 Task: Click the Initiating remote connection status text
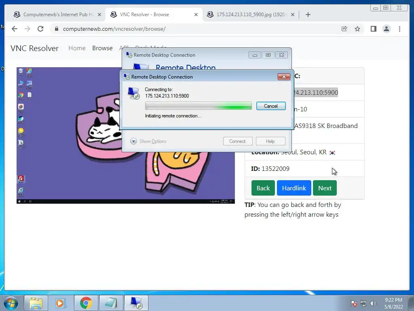(x=173, y=116)
